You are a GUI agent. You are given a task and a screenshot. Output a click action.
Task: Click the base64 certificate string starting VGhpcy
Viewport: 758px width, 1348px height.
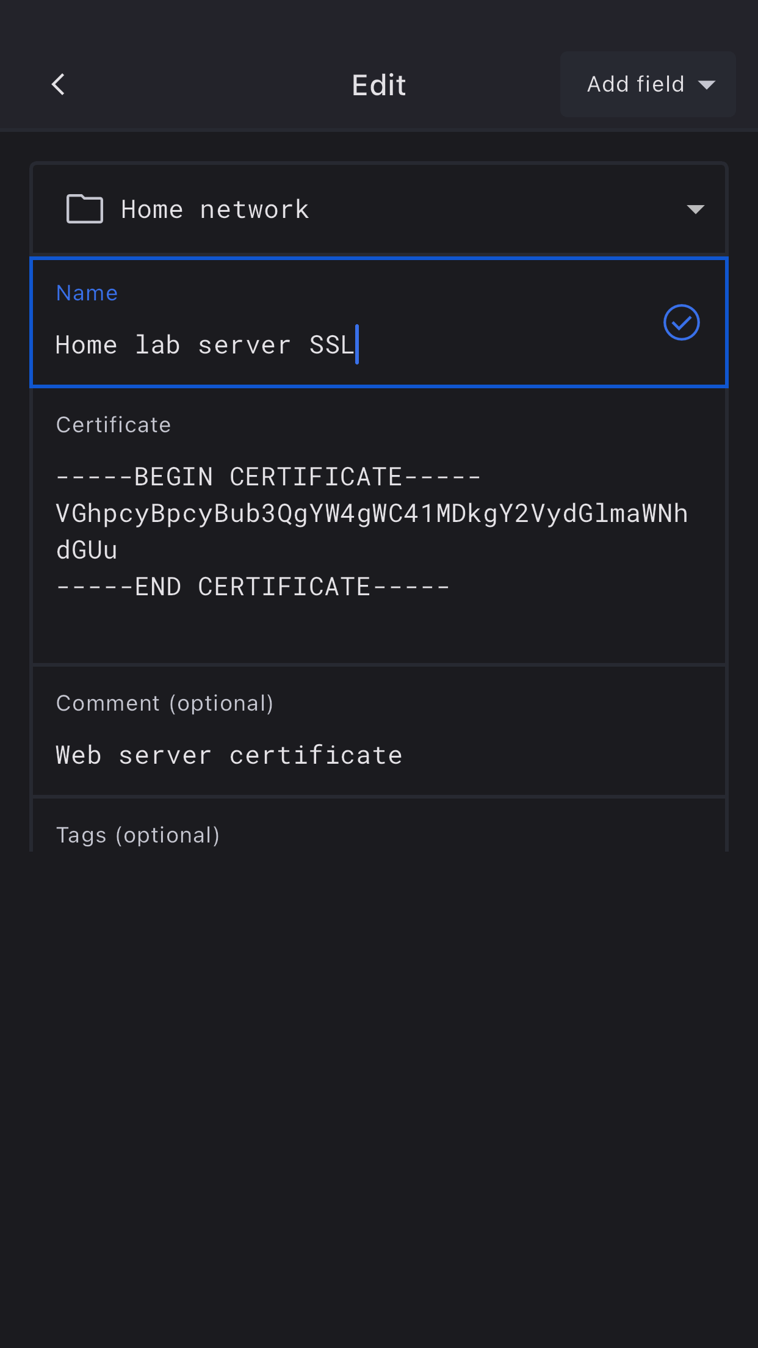[371, 513]
